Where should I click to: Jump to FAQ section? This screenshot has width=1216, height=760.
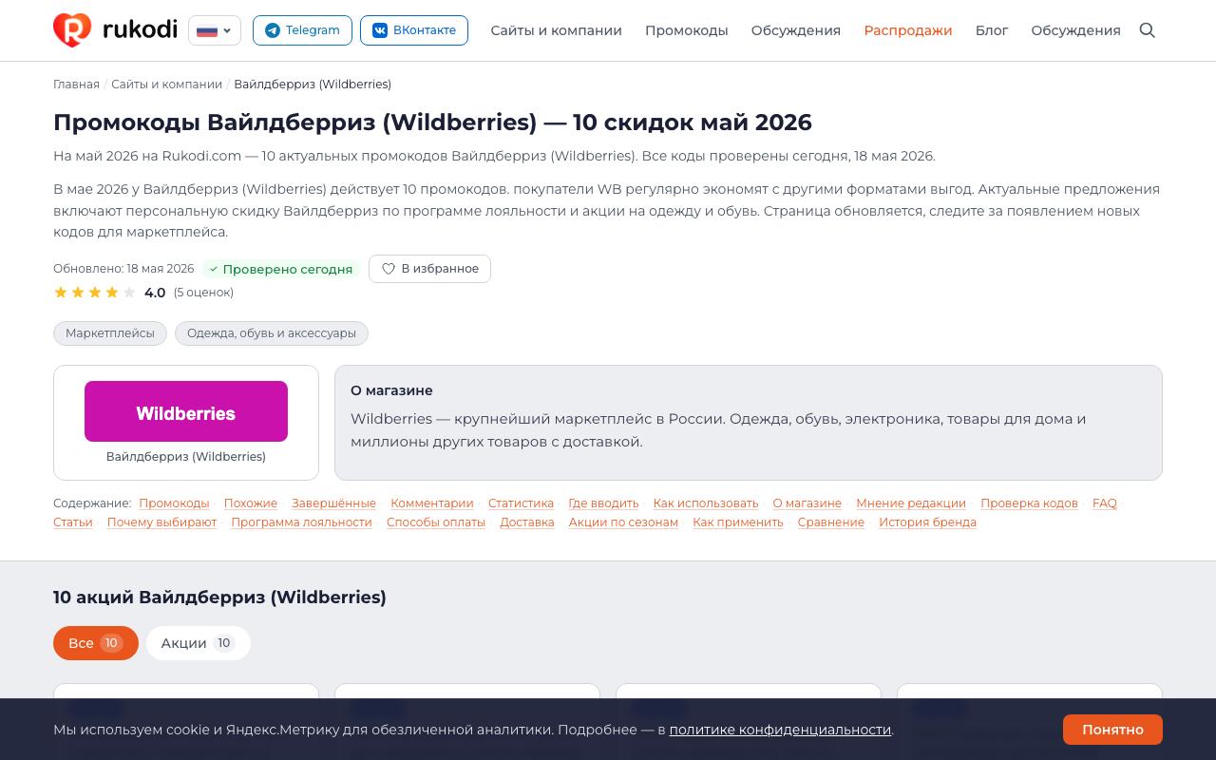pyautogui.click(x=1105, y=503)
